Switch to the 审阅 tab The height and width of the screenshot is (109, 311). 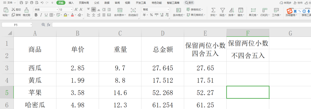[117, 3]
